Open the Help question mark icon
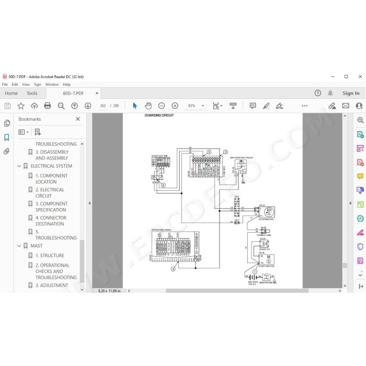 [x=318, y=93]
